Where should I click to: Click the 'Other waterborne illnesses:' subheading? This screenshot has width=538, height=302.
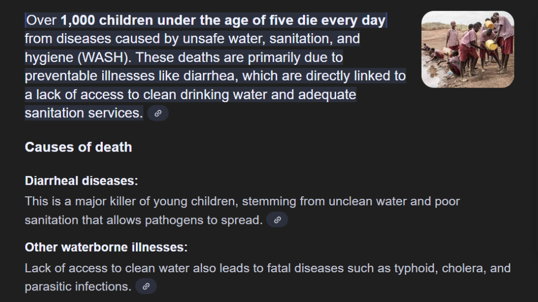[106, 247]
